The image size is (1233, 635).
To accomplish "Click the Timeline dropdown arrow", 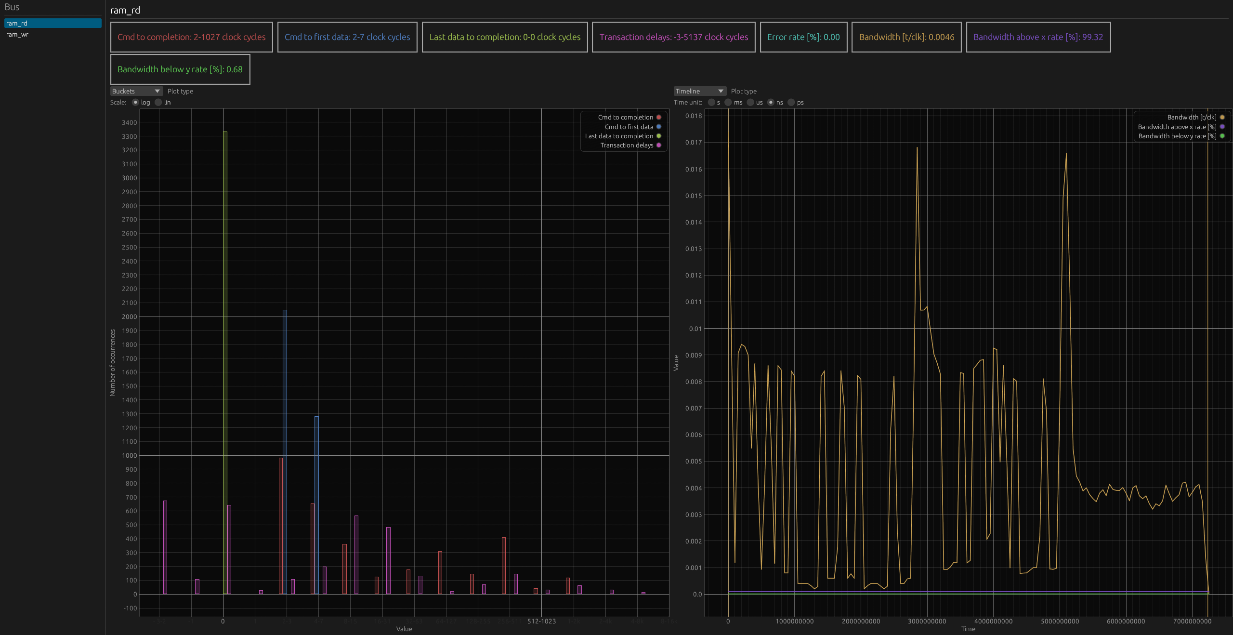I will click(721, 91).
